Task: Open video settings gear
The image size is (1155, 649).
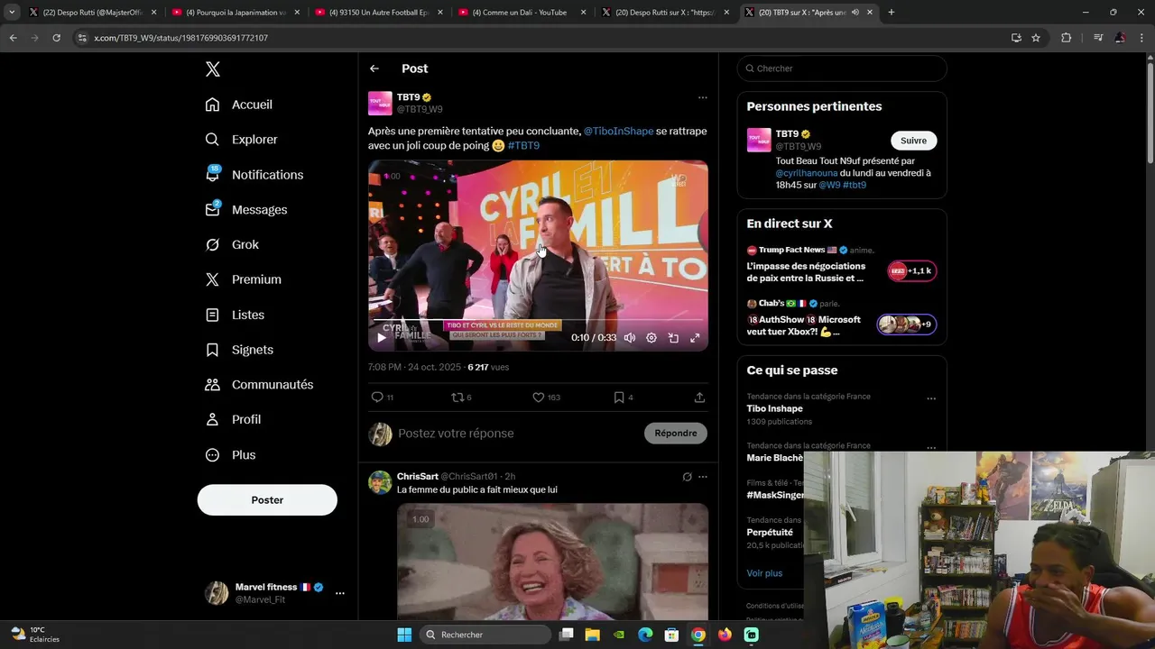Action: 651,338
